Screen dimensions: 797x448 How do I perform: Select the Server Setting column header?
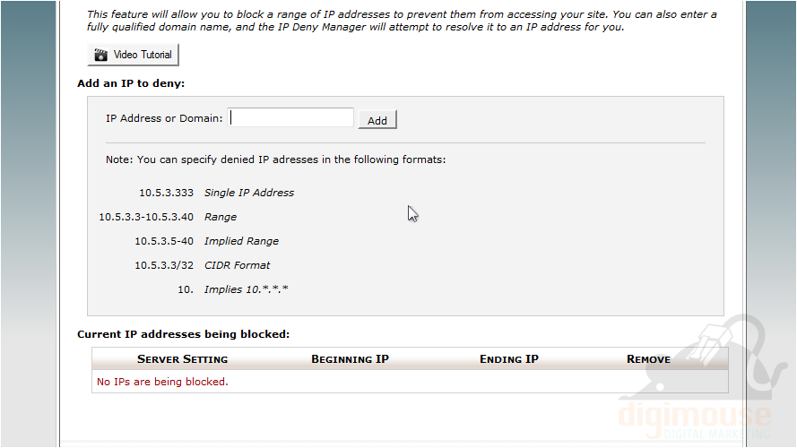pos(183,359)
